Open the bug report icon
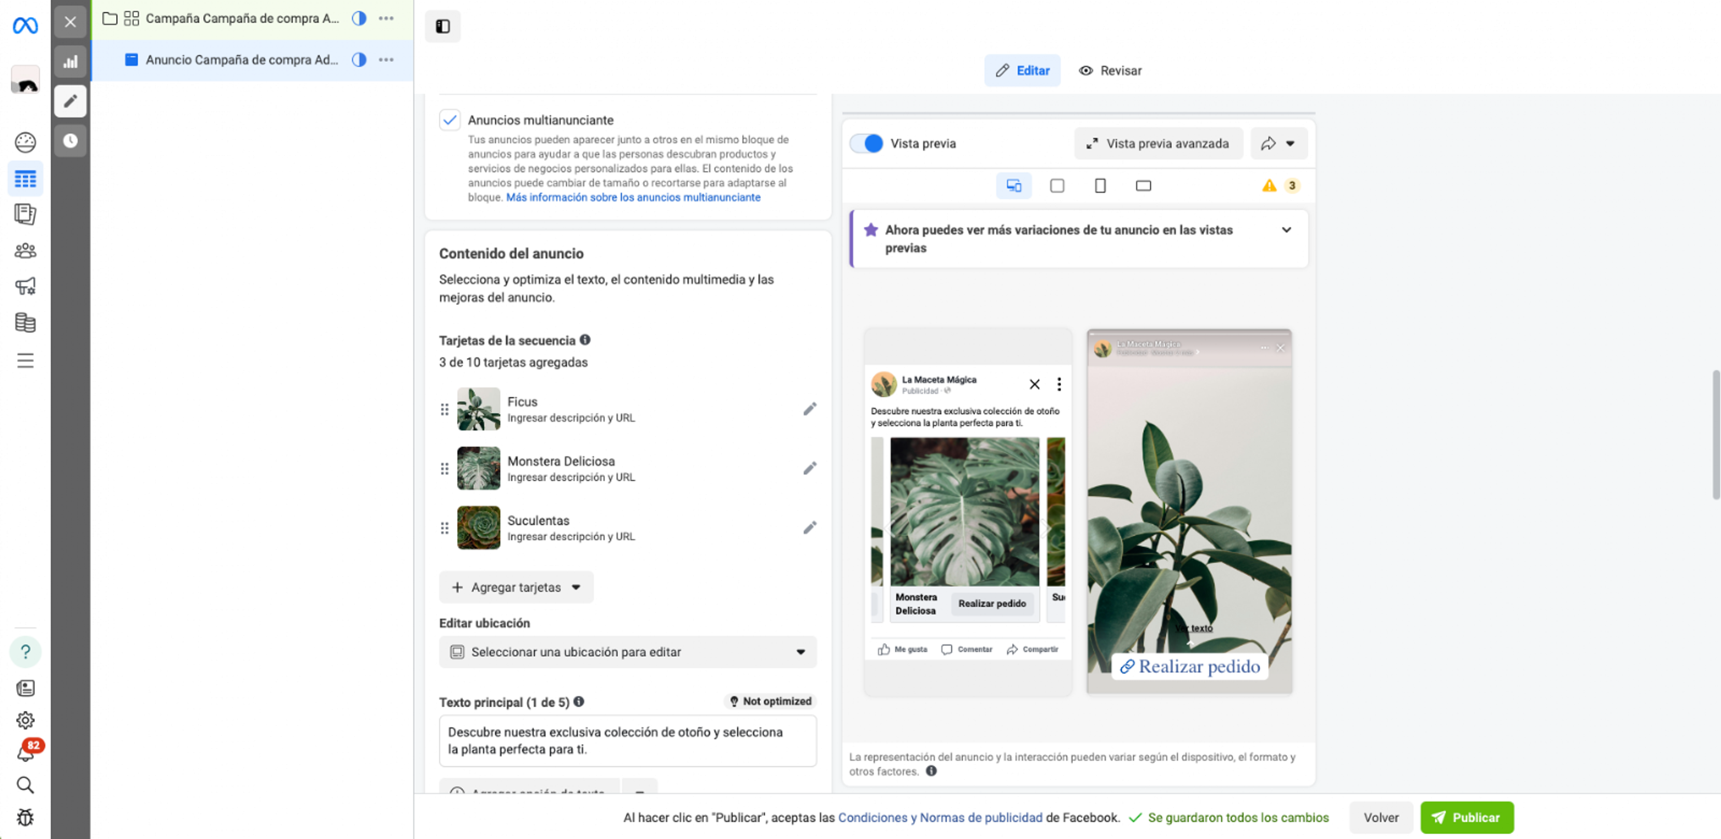The image size is (1721, 839). tap(26, 817)
